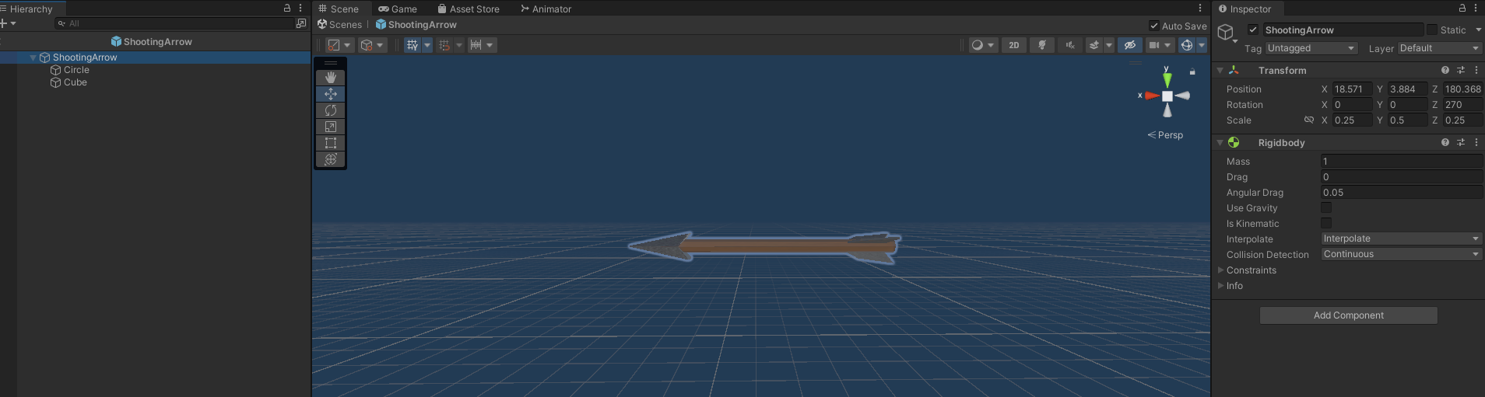Toggle hidden objects visibility eye icon
The image size is (1485, 397).
(x=1130, y=45)
